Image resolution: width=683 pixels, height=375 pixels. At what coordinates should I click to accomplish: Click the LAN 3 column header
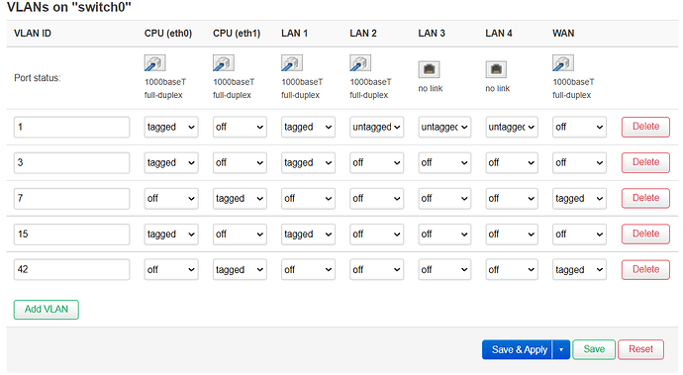432,34
